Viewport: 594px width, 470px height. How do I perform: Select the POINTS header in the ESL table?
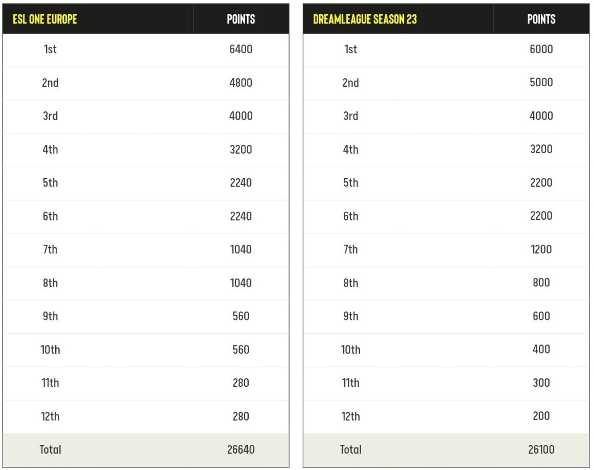pyautogui.click(x=241, y=19)
